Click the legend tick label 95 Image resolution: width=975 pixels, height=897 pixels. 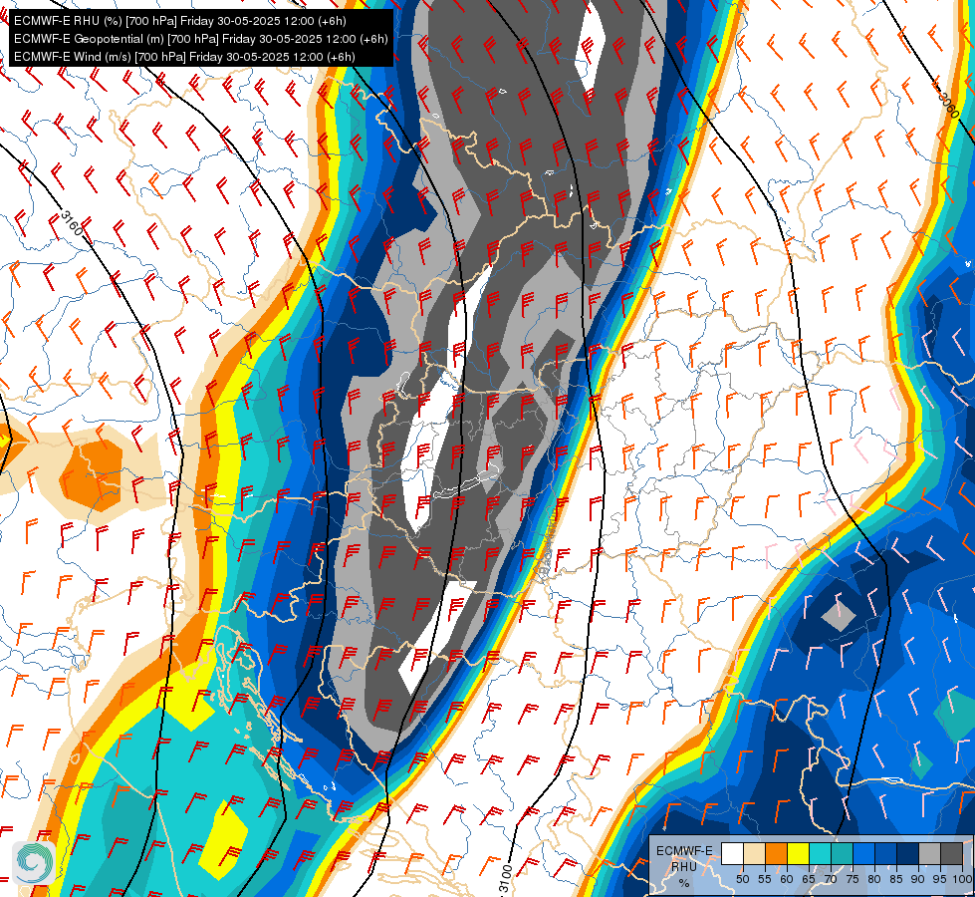tap(939, 879)
